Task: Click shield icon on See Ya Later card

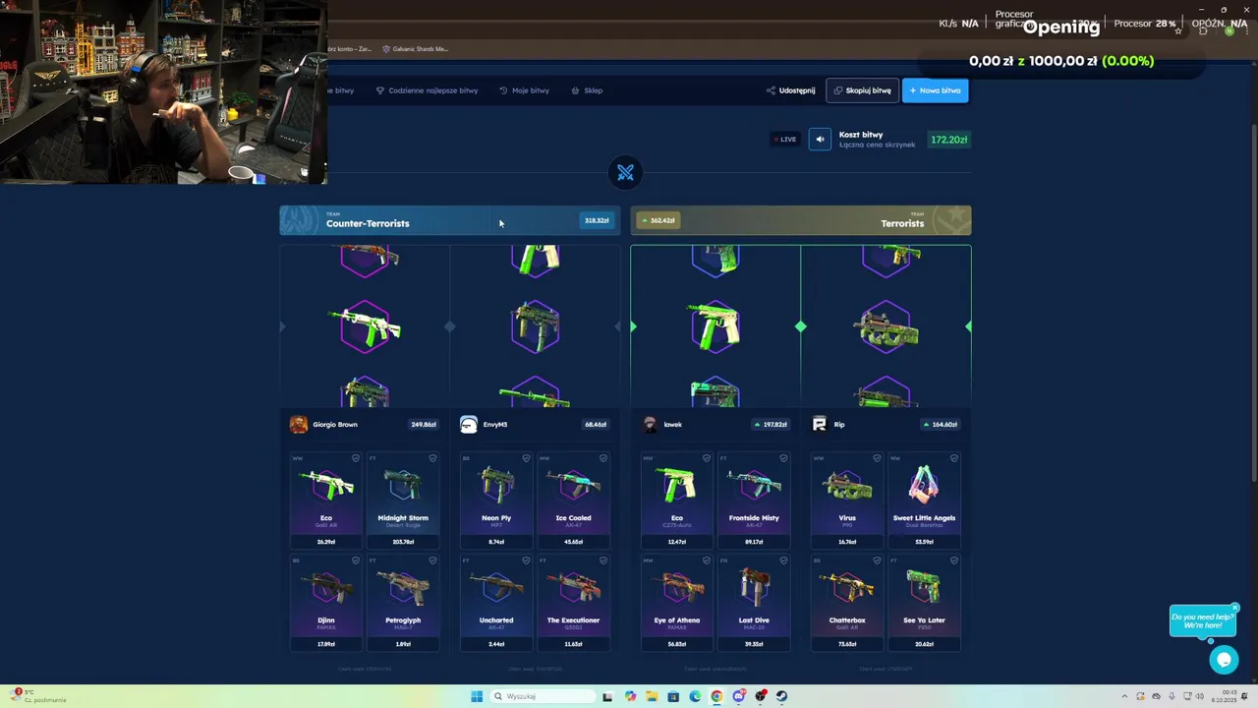Action: click(x=953, y=560)
